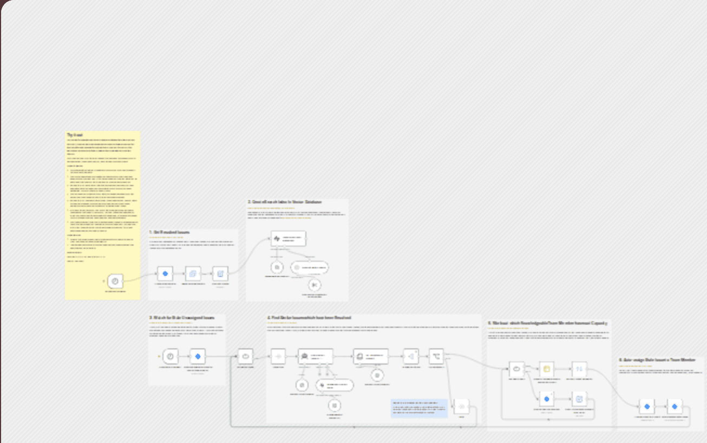Click the loop node starting section 5

pyautogui.click(x=517, y=369)
